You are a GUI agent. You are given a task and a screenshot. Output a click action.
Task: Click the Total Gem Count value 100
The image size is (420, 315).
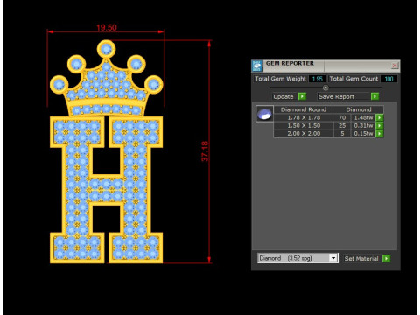click(x=388, y=79)
